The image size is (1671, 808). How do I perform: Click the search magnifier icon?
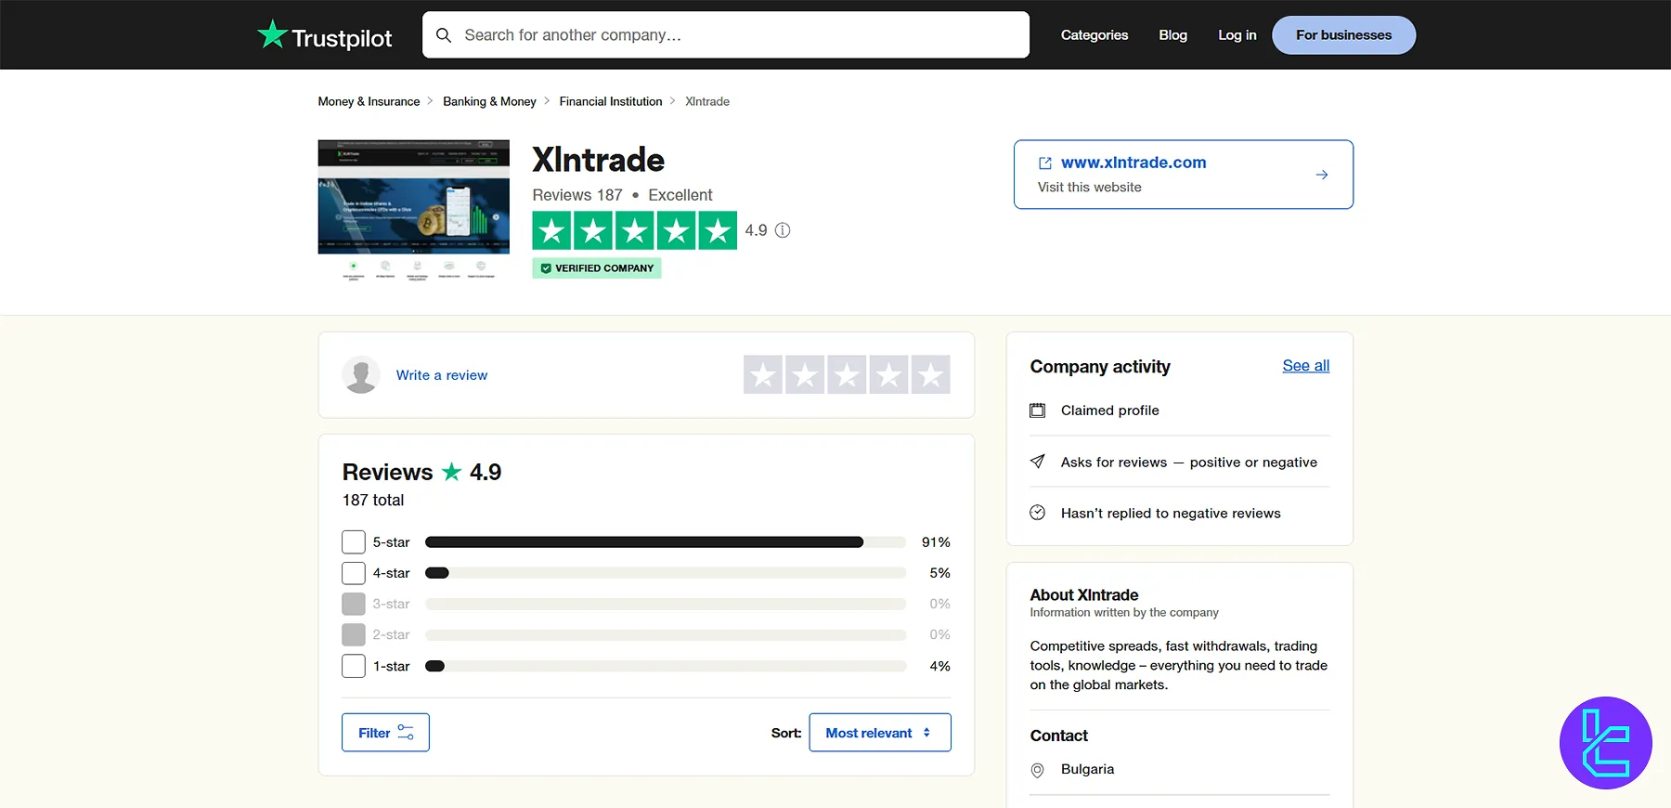tap(444, 35)
